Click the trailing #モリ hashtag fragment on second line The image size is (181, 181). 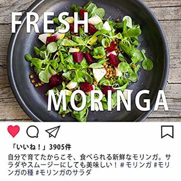tap(162, 165)
